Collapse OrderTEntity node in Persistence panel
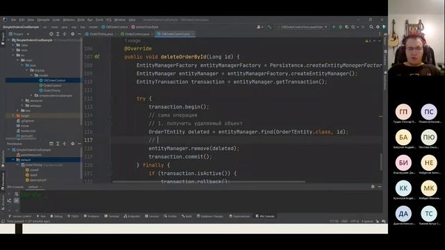The width and height of the screenshot is (445, 250). pos(18,165)
